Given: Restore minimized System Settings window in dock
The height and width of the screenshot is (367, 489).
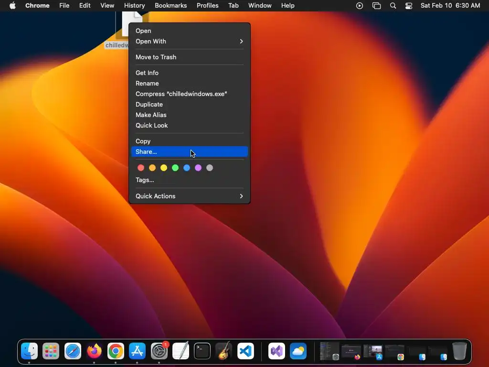Looking at the screenshot, I should (x=330, y=351).
